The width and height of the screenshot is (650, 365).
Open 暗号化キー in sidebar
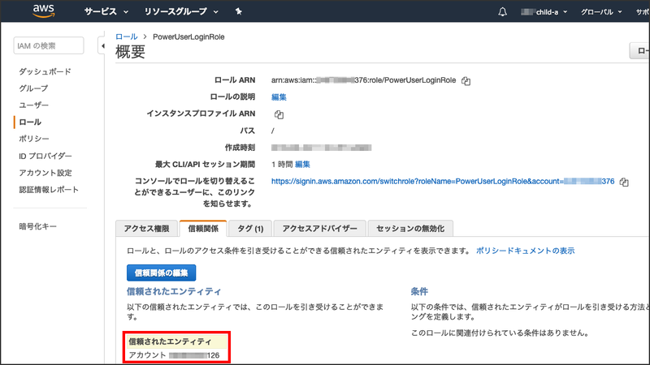37,226
